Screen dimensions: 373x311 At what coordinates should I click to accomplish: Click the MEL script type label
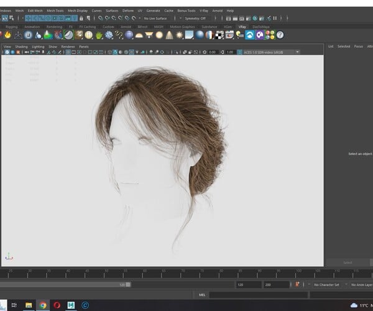click(202, 295)
